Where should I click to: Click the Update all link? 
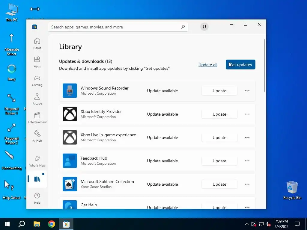208,65
